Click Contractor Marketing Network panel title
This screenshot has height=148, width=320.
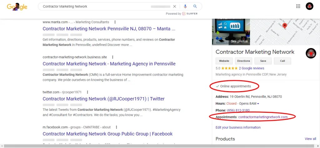pyautogui.click(x=255, y=52)
